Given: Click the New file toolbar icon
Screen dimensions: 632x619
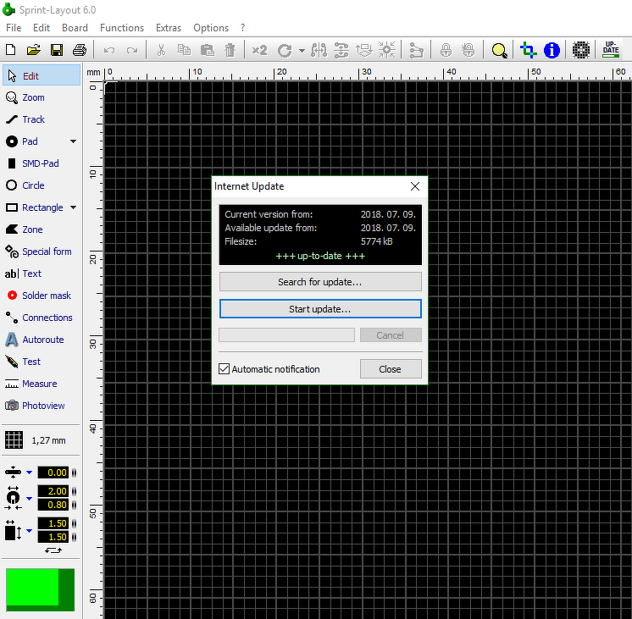Looking at the screenshot, I should pos(11,50).
